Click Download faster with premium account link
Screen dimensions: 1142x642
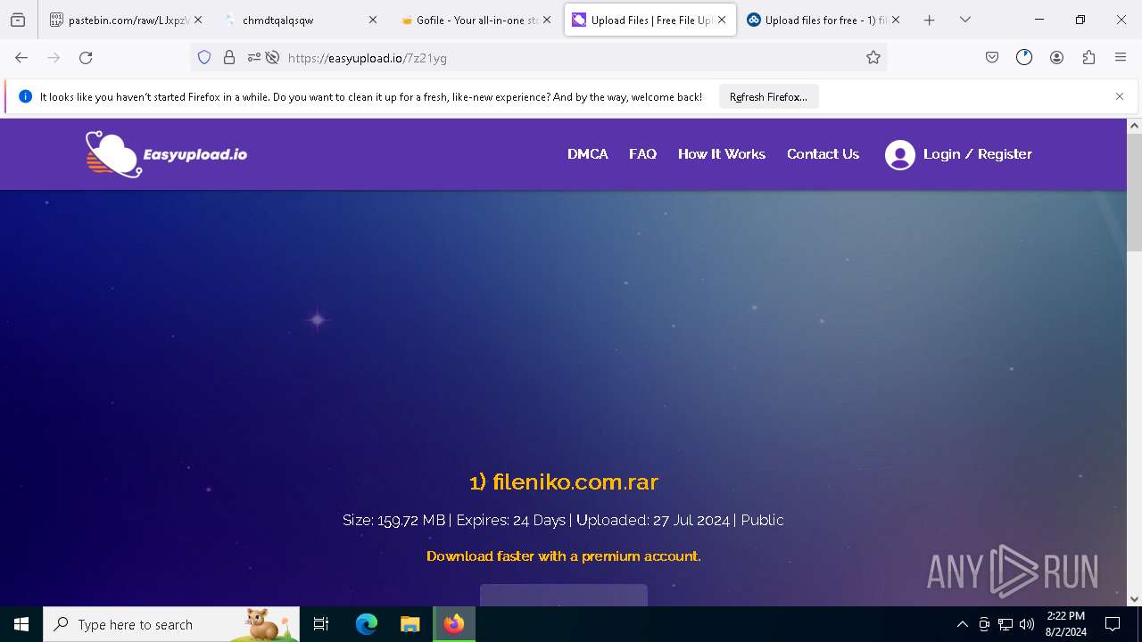(564, 556)
